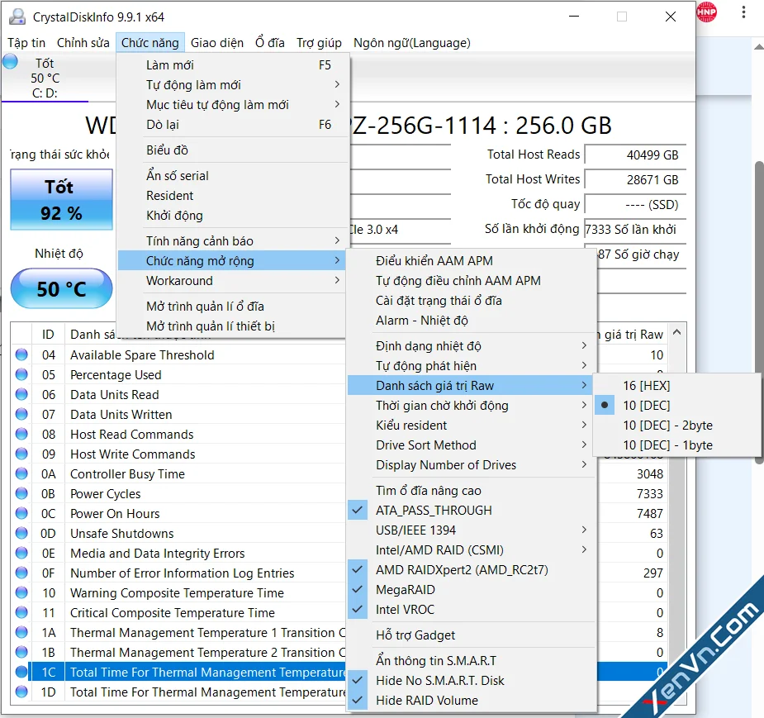Click Total Host Reads value field
The height and width of the screenshot is (718, 764).
635,155
